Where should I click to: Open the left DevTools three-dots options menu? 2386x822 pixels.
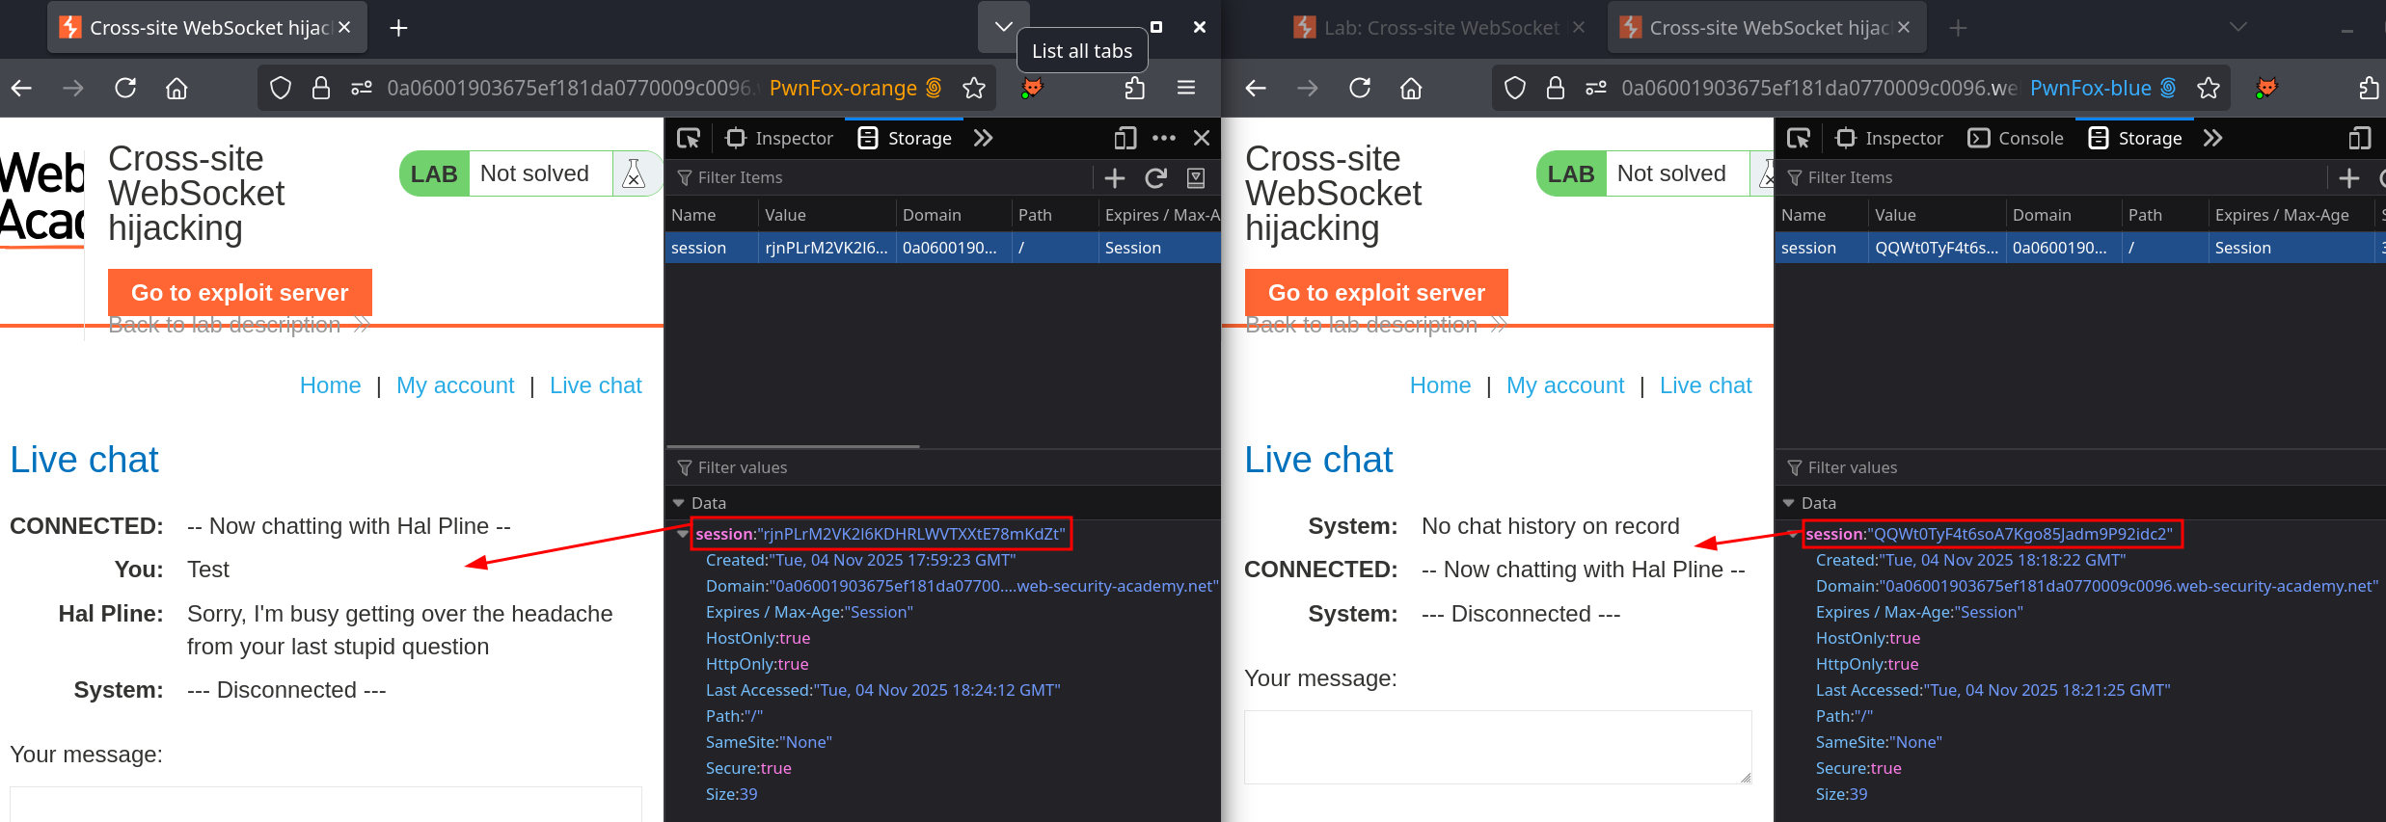(x=1164, y=139)
